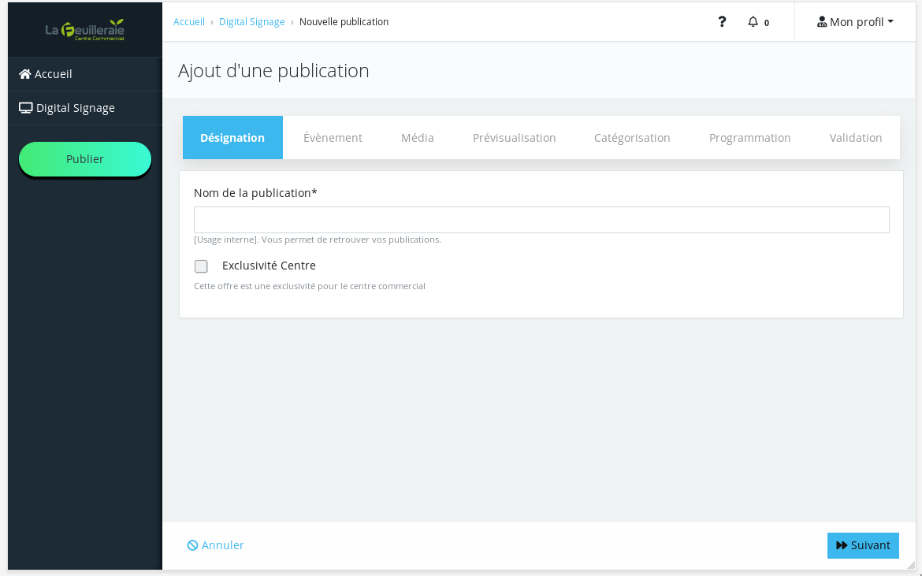The height and width of the screenshot is (576, 922).
Task: Select the Validation tab
Action: click(856, 138)
